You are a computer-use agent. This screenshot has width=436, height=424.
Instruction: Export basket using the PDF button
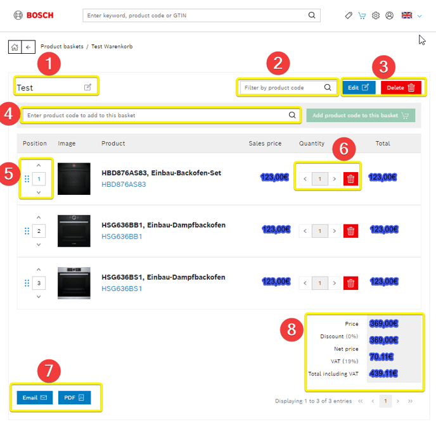[75, 397]
